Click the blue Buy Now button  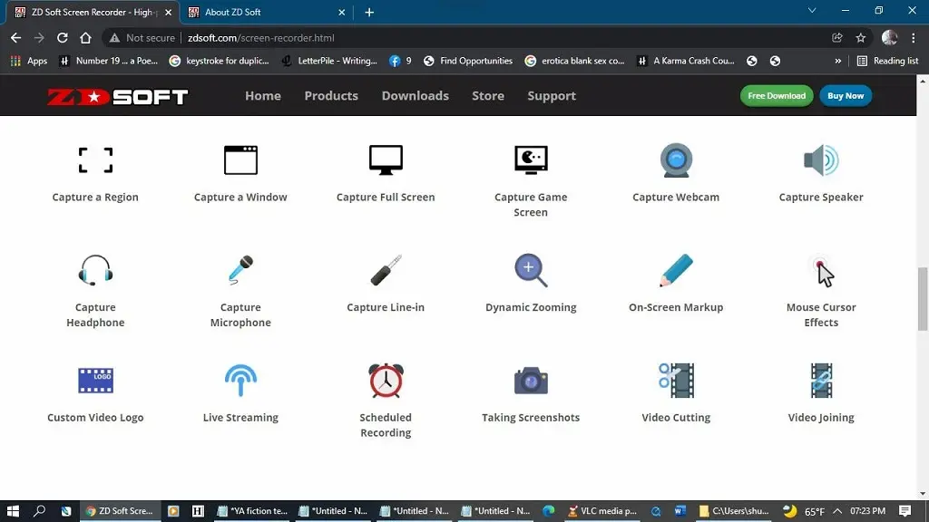coord(845,95)
